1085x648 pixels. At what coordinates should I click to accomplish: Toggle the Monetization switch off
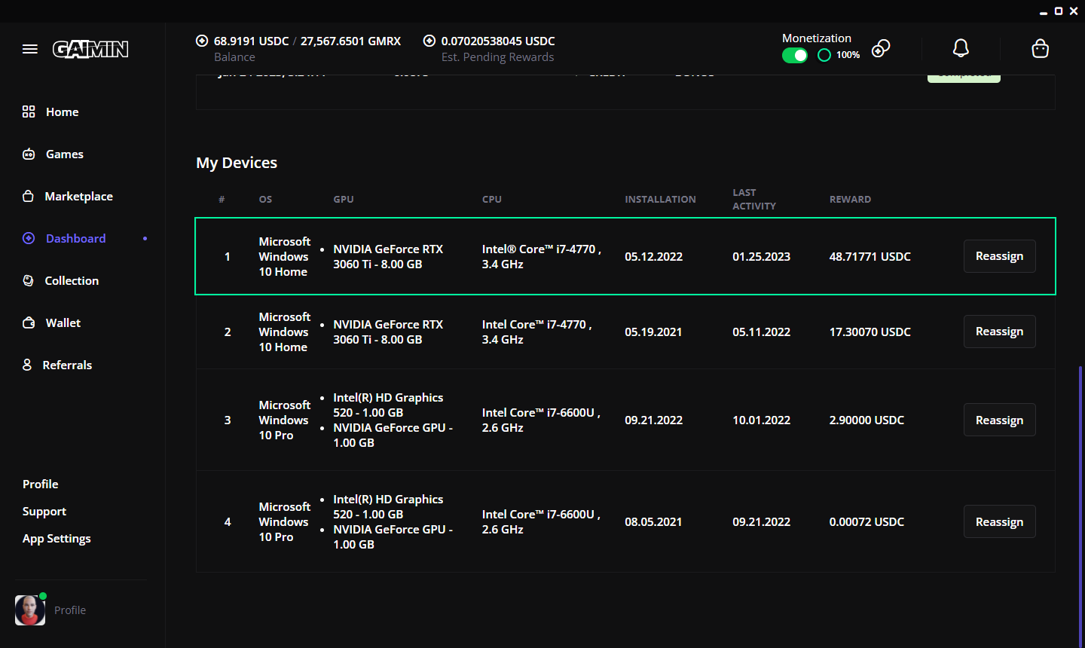(794, 55)
